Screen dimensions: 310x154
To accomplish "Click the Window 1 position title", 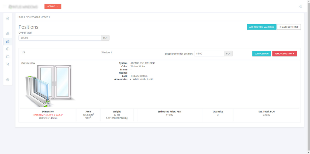I will click(x=107, y=52).
